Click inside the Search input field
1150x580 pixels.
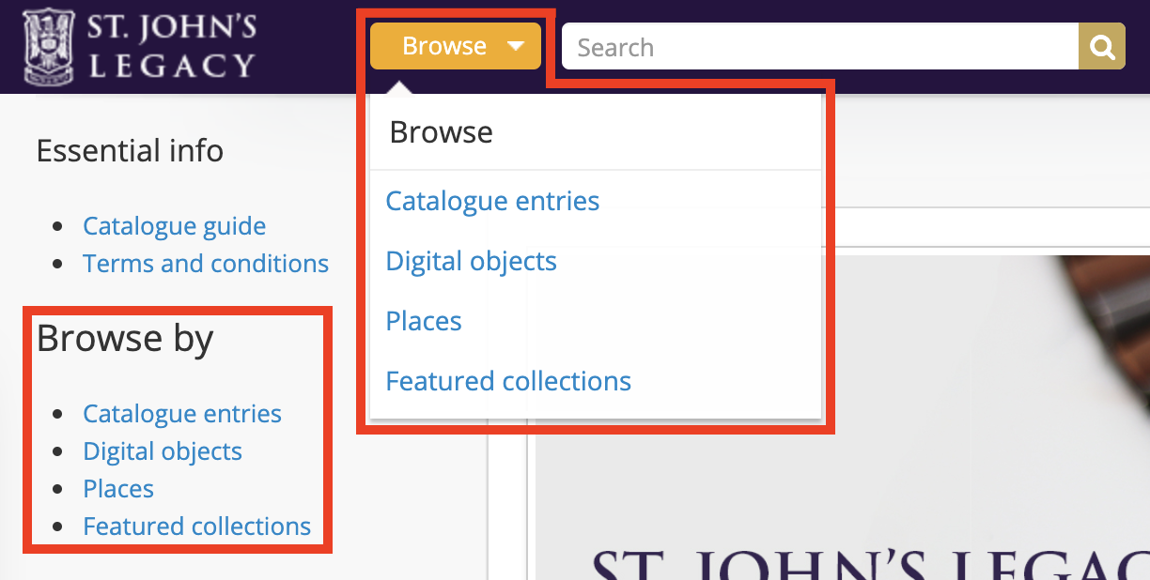point(817,46)
